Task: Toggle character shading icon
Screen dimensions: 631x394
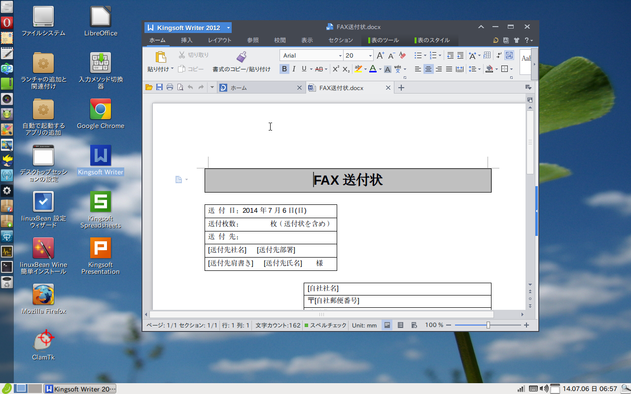Action: click(x=387, y=69)
